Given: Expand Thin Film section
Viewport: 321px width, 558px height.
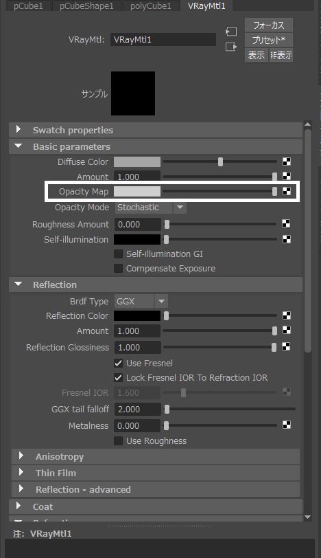Looking at the screenshot, I should [x=156, y=473].
